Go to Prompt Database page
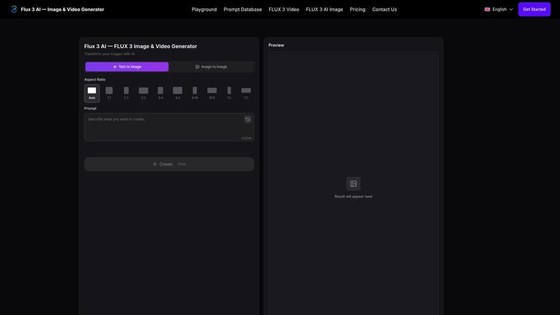Viewport: 560px width, 315px height. (x=242, y=9)
